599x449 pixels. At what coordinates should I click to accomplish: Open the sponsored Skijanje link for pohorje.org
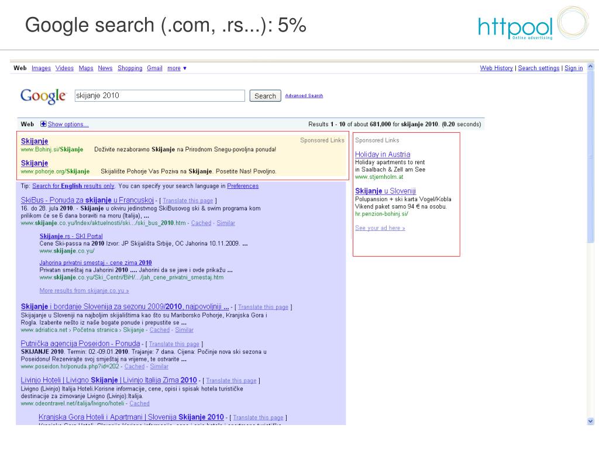(35, 163)
